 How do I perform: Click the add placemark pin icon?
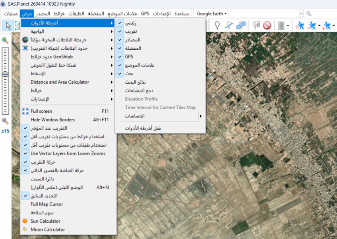(x=217, y=26)
